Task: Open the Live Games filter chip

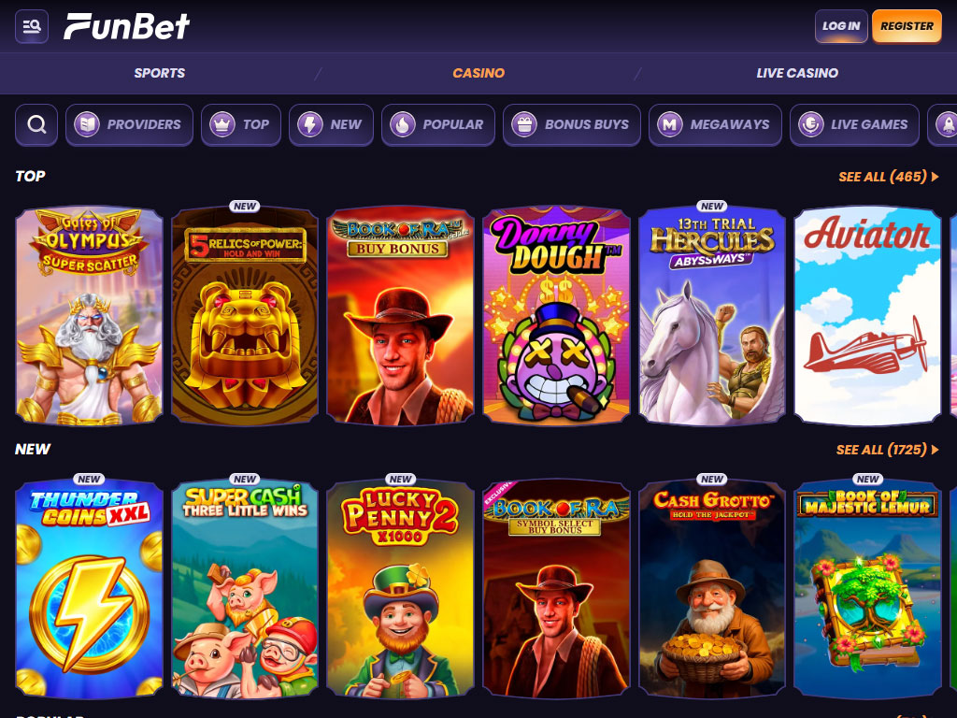Action: coord(854,124)
